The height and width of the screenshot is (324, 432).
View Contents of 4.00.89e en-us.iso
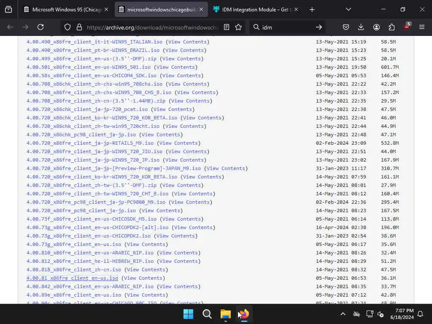click(146, 295)
